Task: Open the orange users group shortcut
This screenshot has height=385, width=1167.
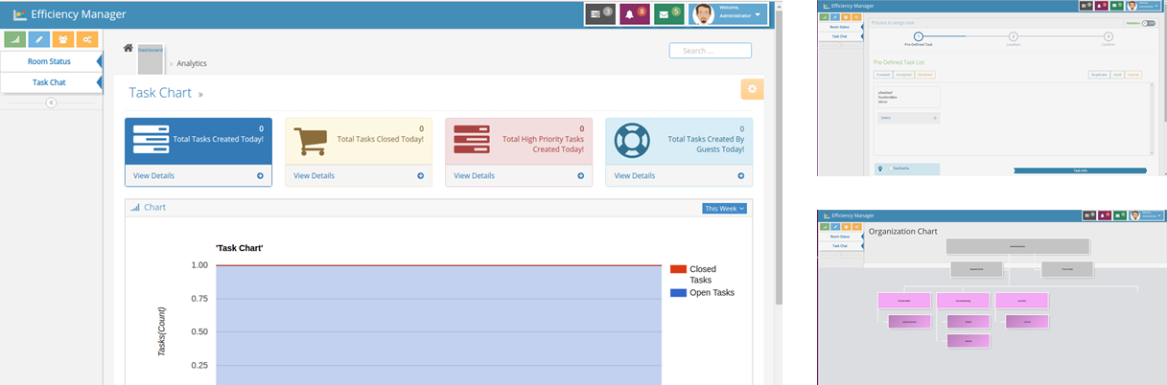Action: pos(62,39)
